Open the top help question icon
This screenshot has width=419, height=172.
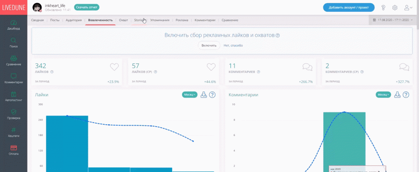383,8
